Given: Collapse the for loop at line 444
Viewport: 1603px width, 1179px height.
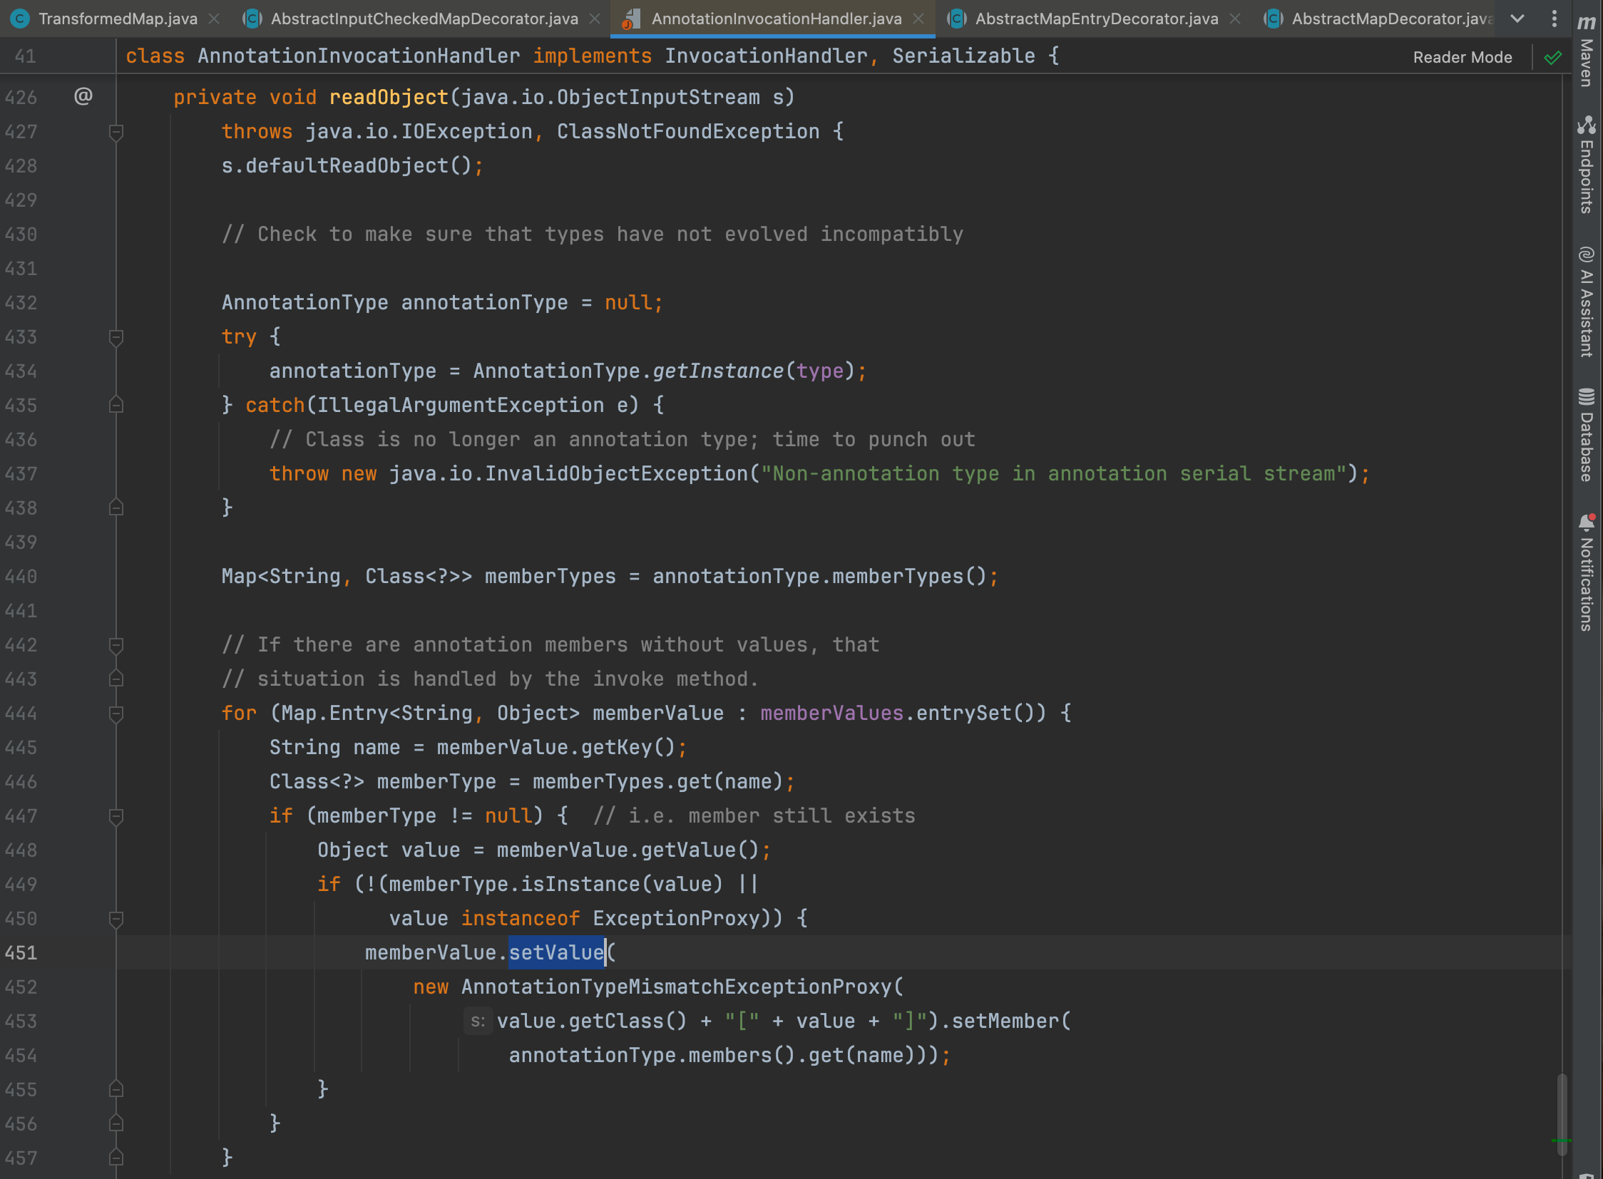Looking at the screenshot, I should [116, 713].
